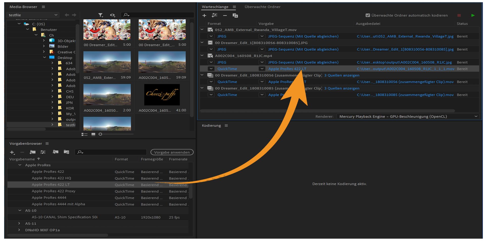Adjust the Media-Browser thumbnail size slider
Image resolution: width=485 pixels, height=244 pixels.
tap(101, 134)
